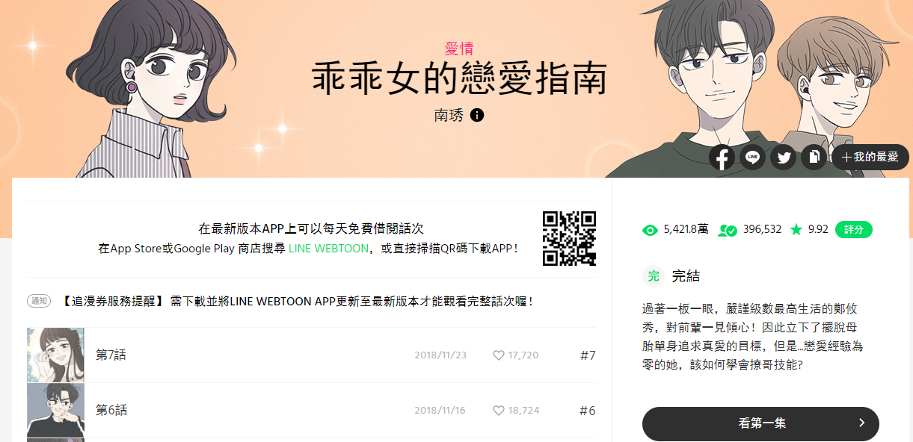
Task: Share the series on Twitter
Action: pyautogui.click(x=783, y=158)
